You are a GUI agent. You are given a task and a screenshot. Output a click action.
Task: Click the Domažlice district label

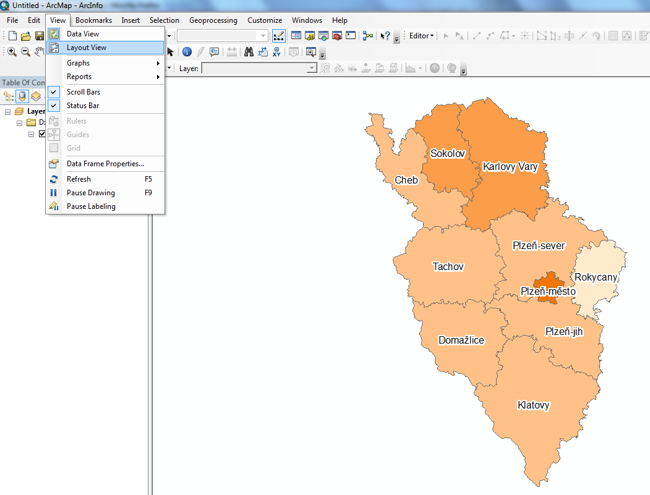[461, 341]
